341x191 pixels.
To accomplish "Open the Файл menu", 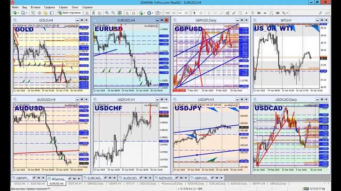I will pyautogui.click(x=15, y=7).
